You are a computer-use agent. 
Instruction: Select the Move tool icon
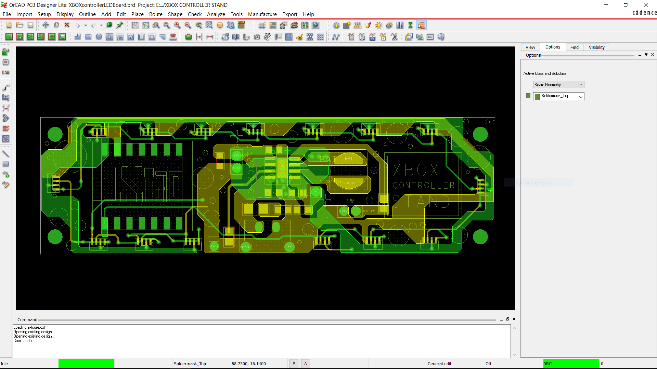[x=46, y=25]
